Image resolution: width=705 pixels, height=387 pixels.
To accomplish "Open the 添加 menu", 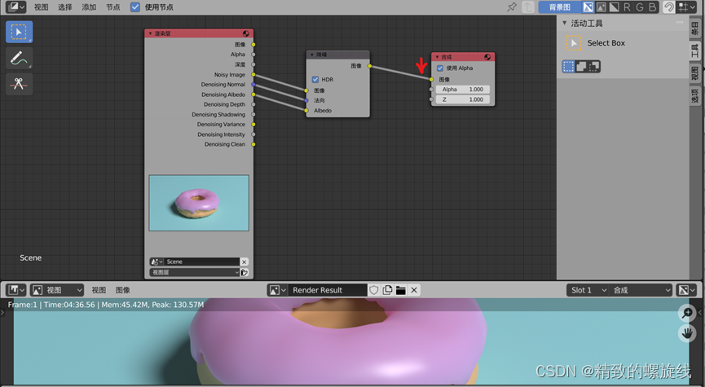I will point(89,7).
